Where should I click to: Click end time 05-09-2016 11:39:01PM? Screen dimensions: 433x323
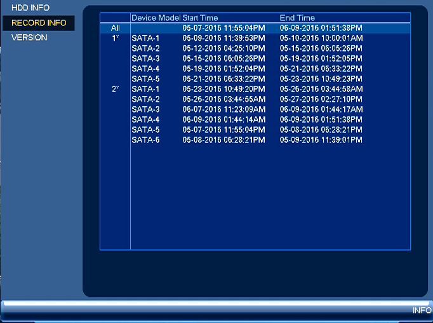pos(321,140)
